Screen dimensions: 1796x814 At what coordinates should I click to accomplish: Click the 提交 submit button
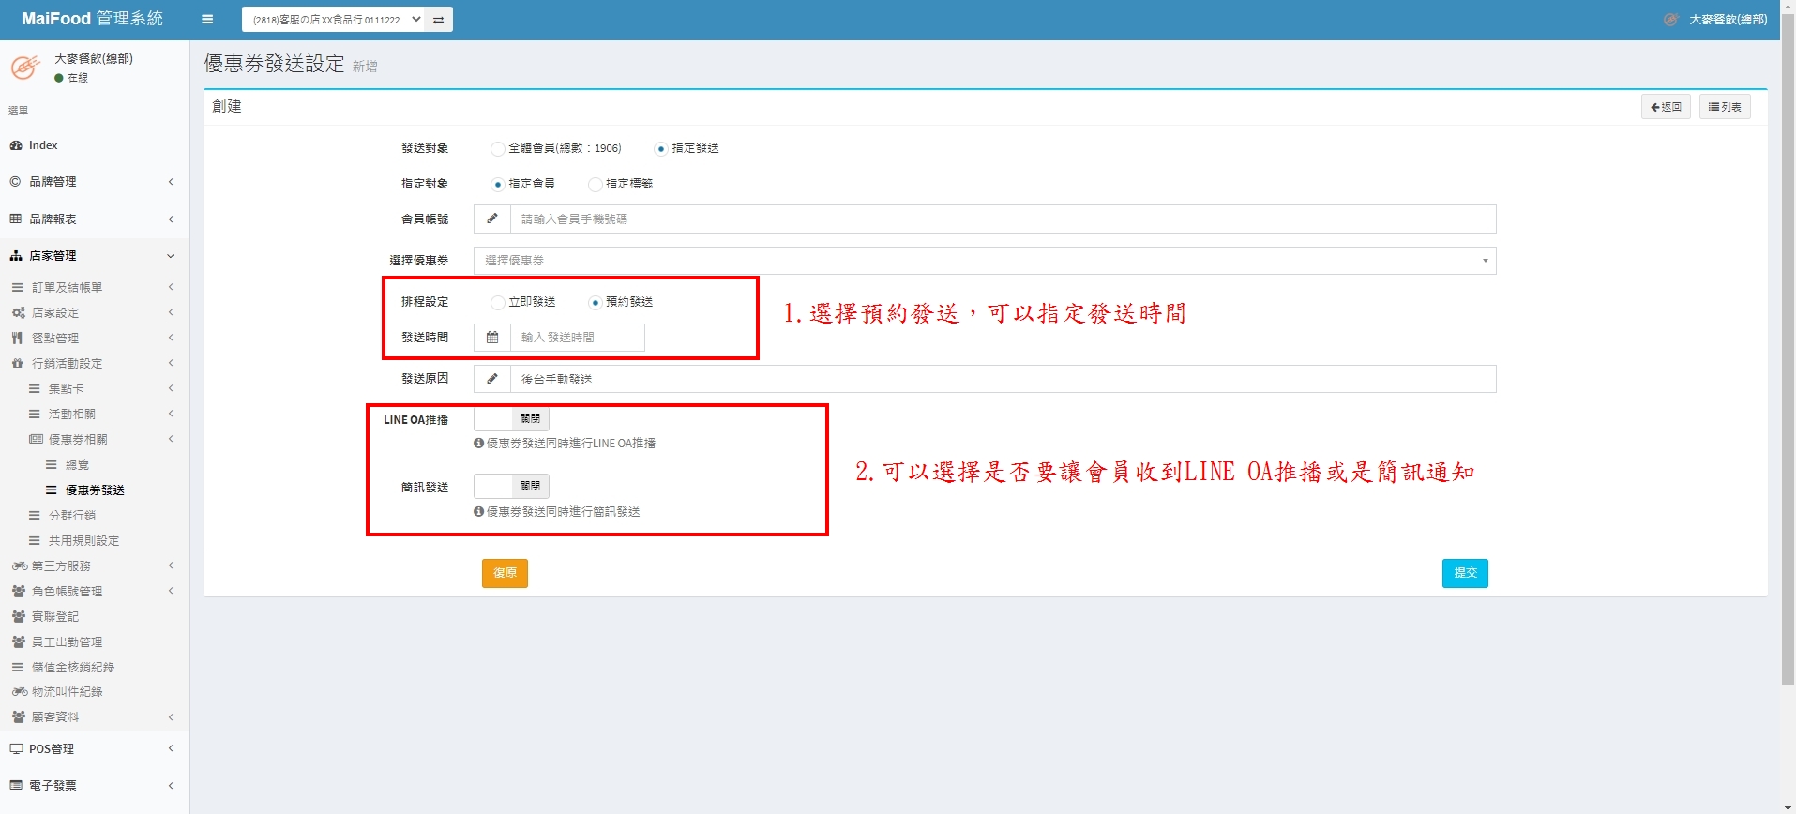[1464, 573]
